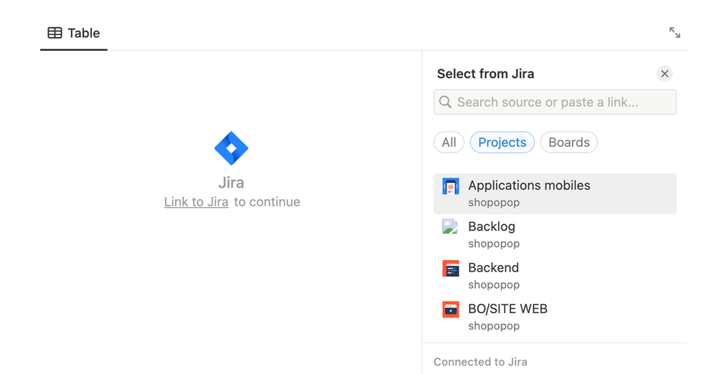Click the 'to continue' text
716x374 pixels.
267,202
